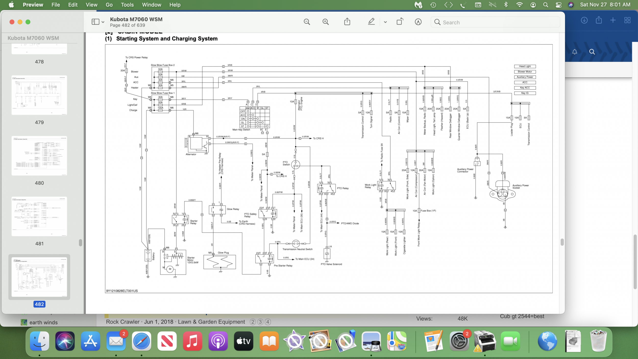Open Control Center in menu bar
638x359 pixels.
click(558, 5)
